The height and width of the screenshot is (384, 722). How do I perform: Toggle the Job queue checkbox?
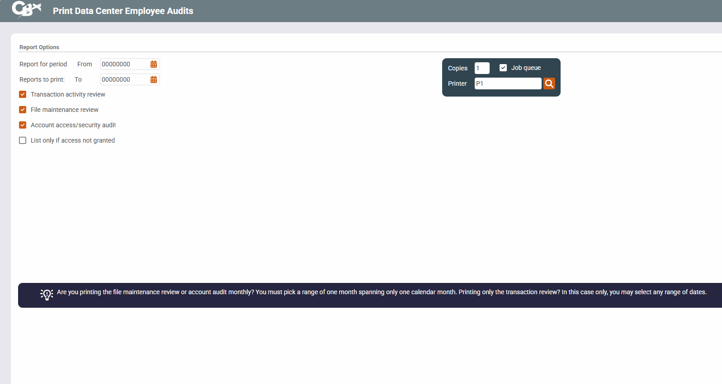[503, 68]
